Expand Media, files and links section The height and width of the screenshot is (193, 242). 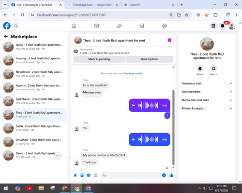(x=207, y=100)
